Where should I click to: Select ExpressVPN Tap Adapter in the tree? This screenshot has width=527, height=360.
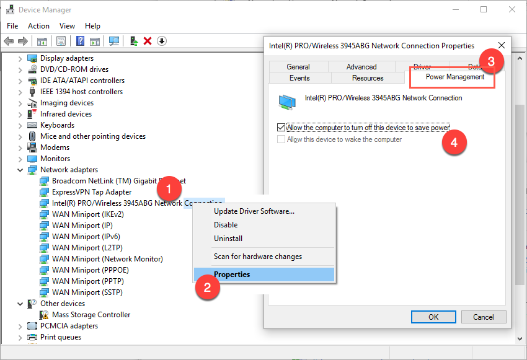tap(91, 192)
